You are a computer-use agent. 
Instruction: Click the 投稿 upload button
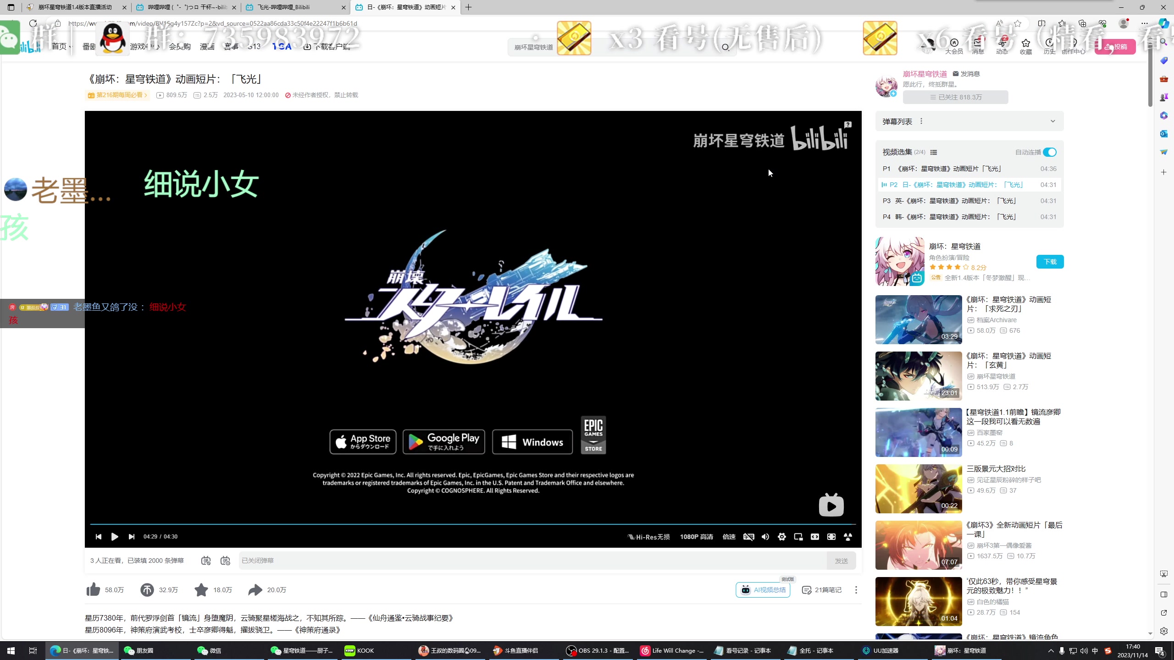click(1115, 47)
